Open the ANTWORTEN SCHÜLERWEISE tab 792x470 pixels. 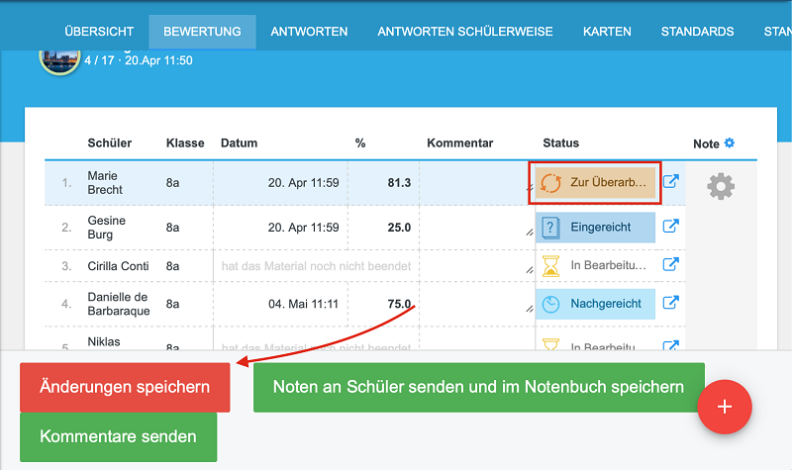click(465, 32)
